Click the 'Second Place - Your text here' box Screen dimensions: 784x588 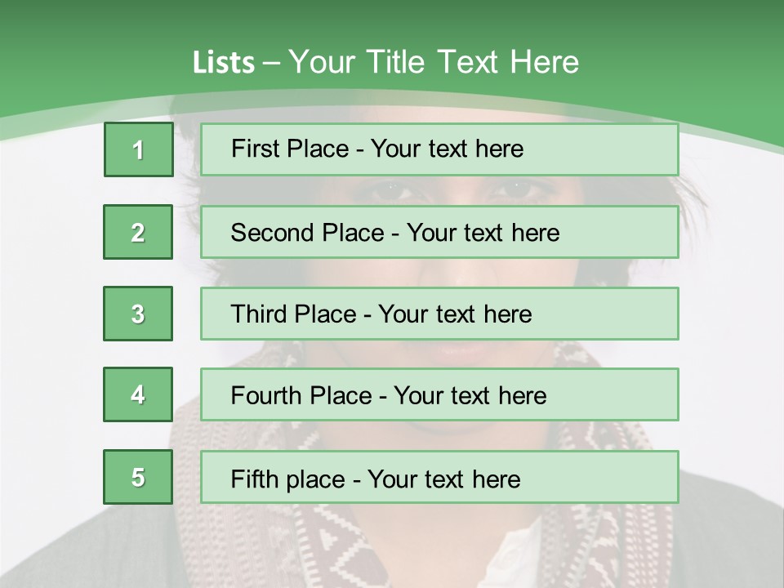click(439, 232)
